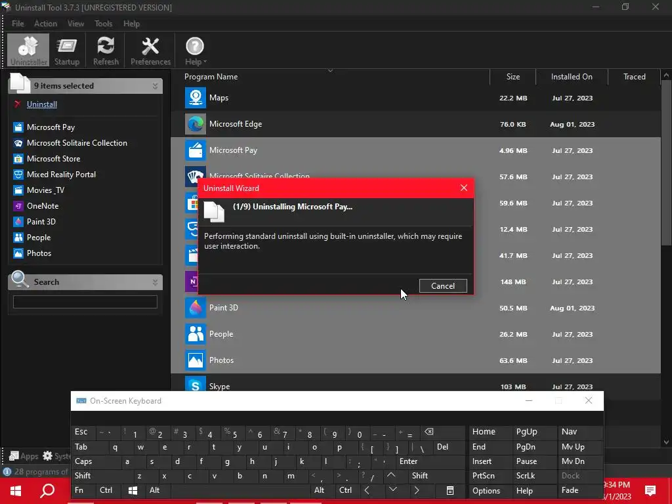Click the program list vertical scrollbar
This screenshot has width=672, height=504.
point(666,163)
